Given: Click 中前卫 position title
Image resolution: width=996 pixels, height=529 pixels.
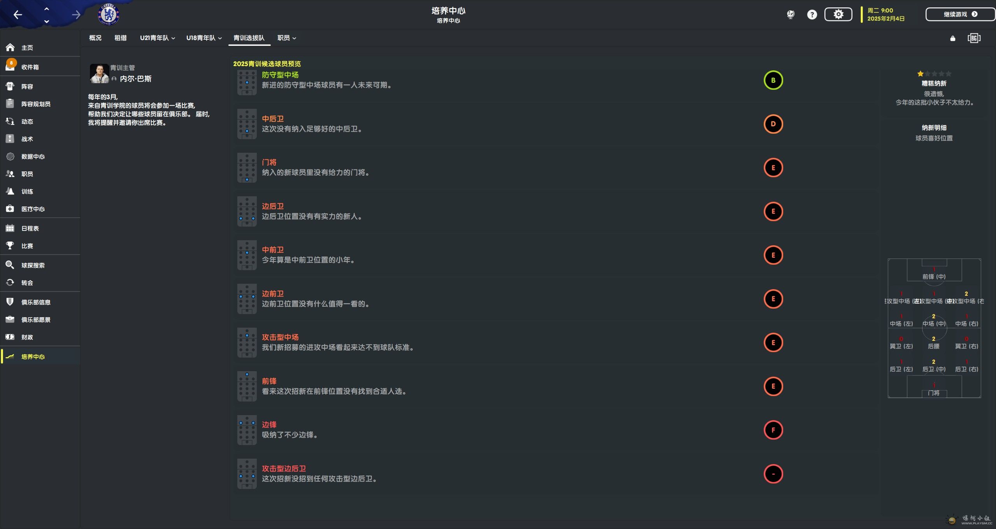Looking at the screenshot, I should 273,250.
